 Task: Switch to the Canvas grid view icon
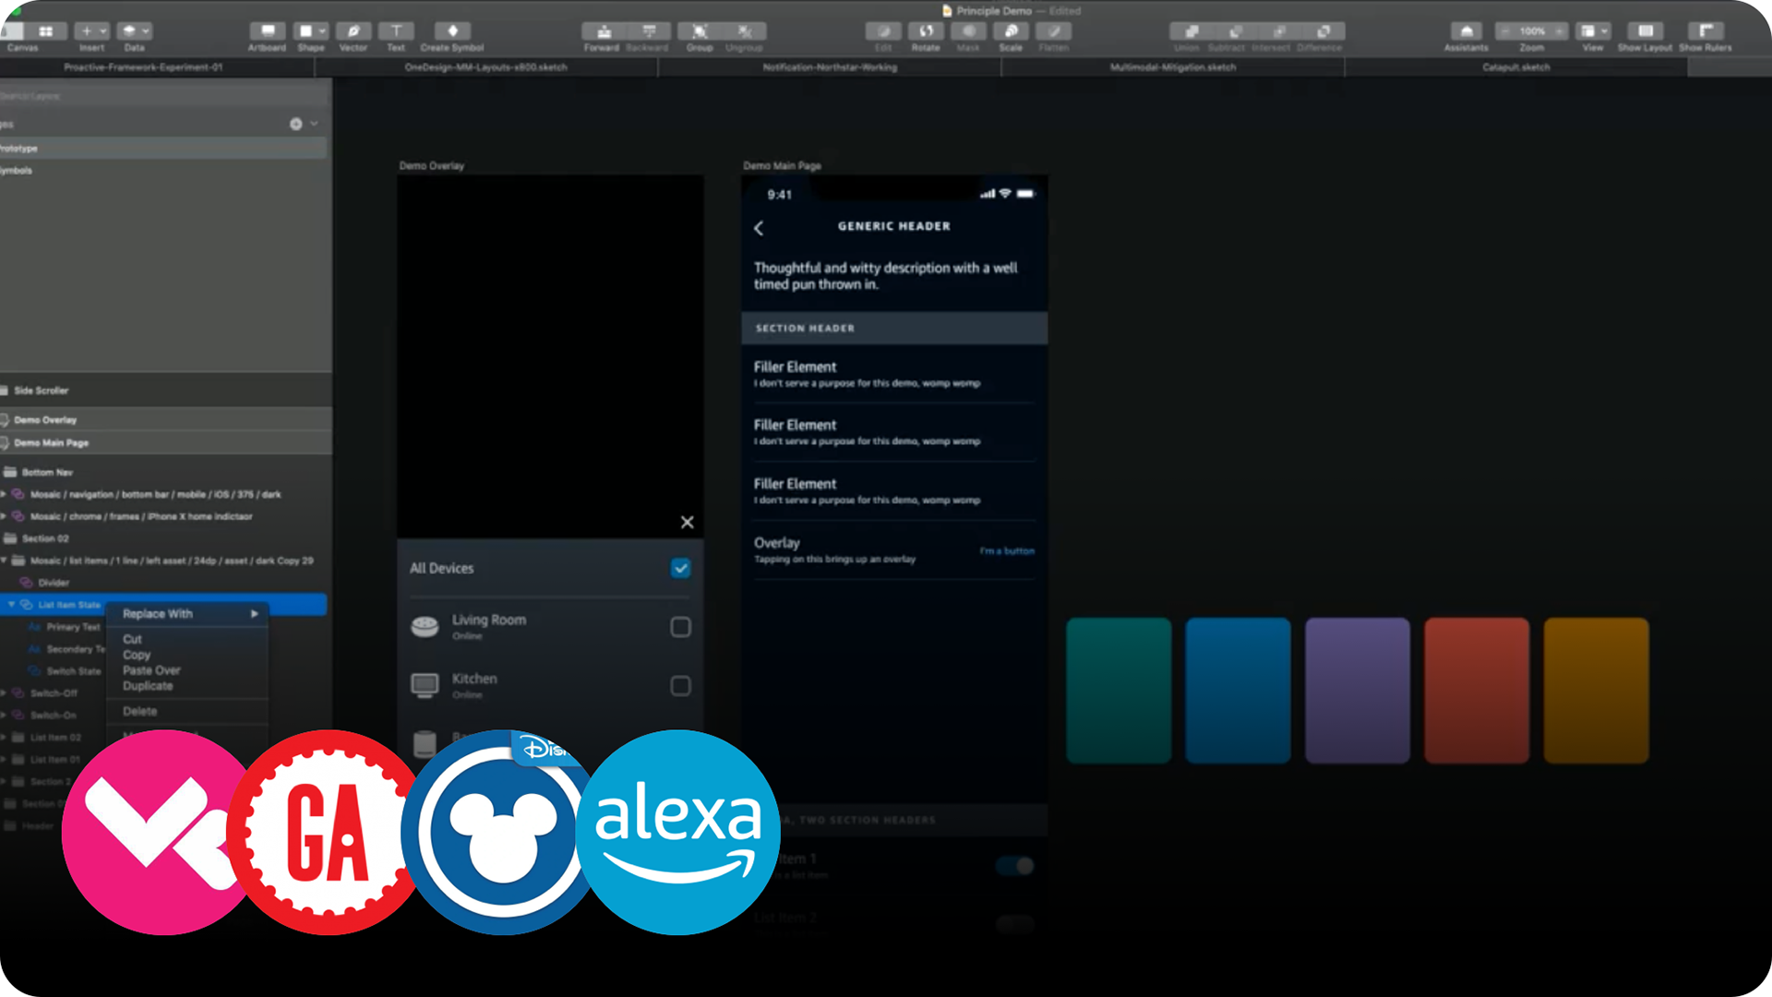[x=45, y=31]
